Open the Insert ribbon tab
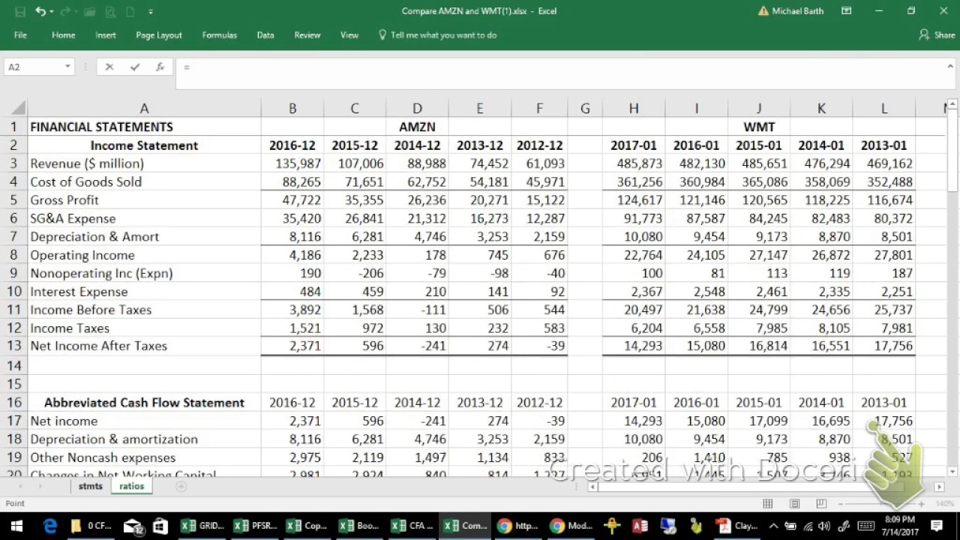Screen dimensions: 960x540 pyautogui.click(x=106, y=35)
